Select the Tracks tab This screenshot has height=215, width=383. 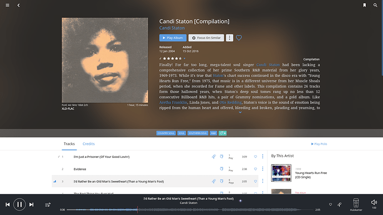tap(69, 144)
